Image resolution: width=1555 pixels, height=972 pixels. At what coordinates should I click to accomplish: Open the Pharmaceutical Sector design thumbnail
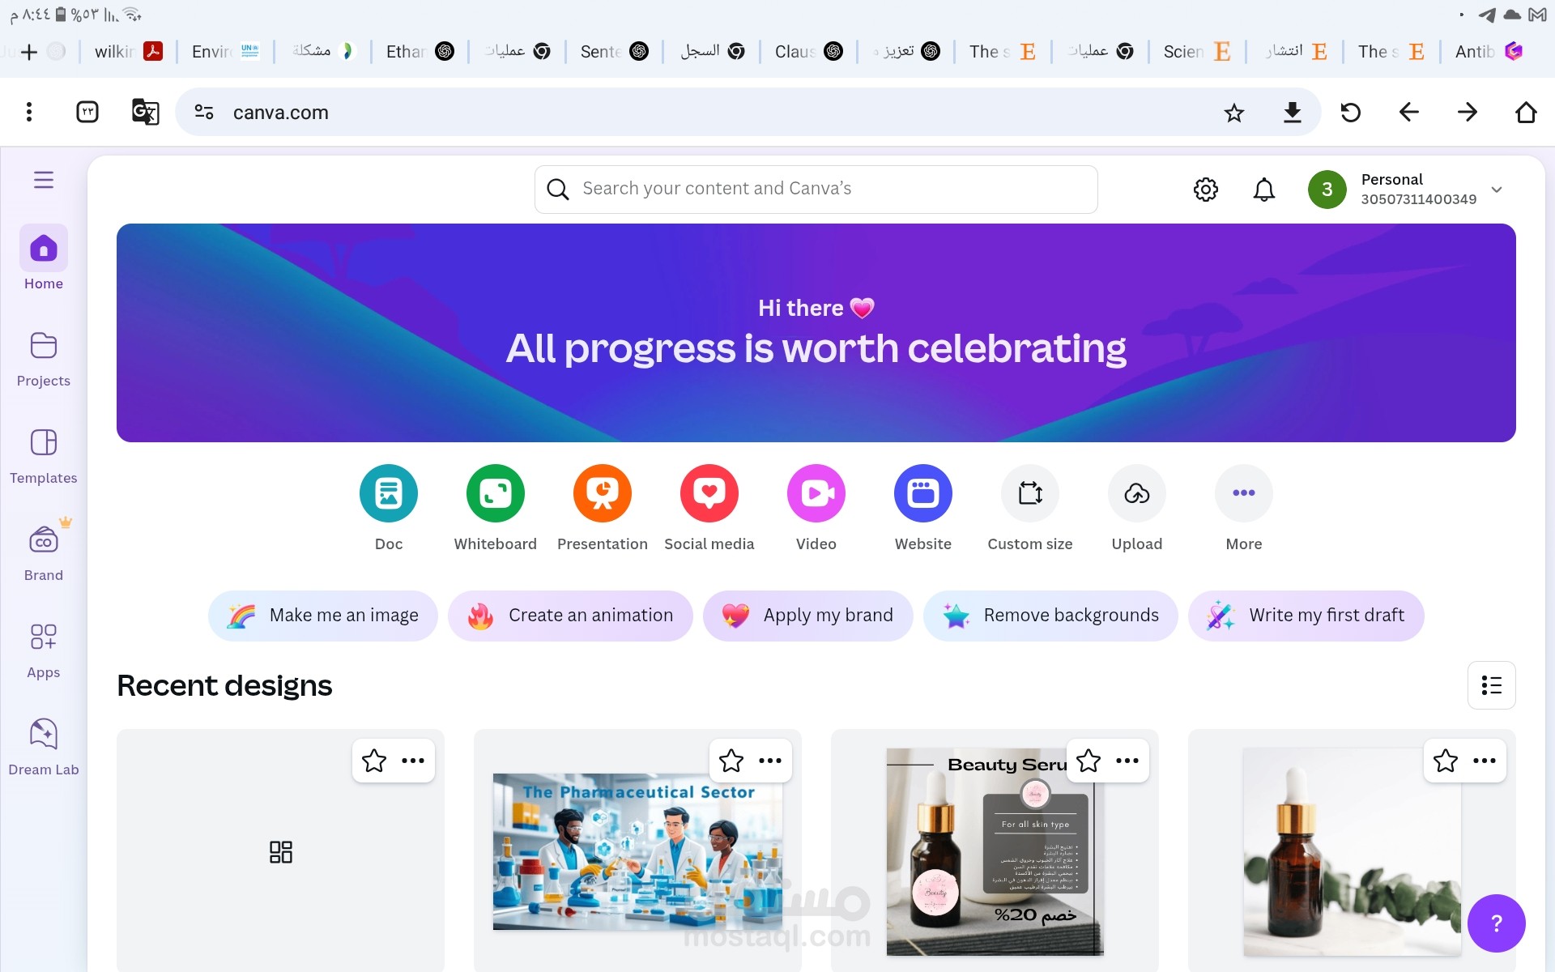[x=637, y=851]
